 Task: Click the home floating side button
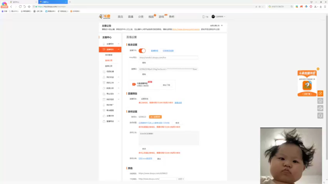pos(320,101)
